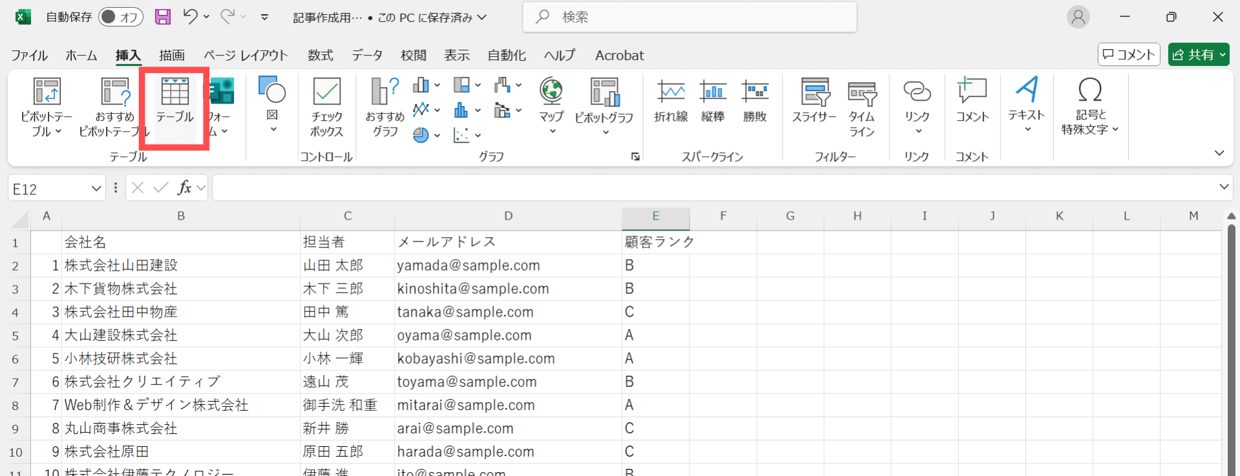
Task: Select cell 御手洗 和重
Action: (347, 405)
